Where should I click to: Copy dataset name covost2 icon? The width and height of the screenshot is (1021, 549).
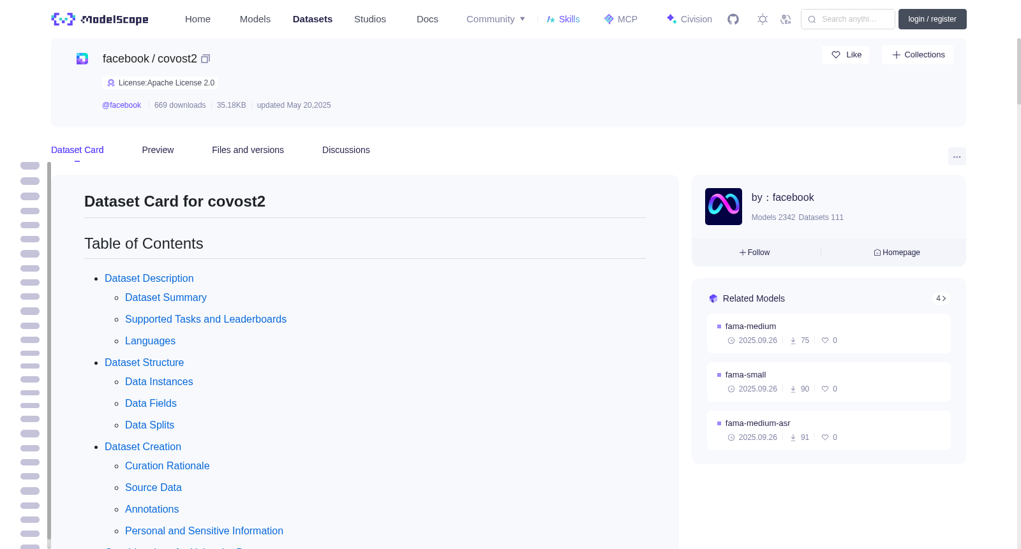click(x=205, y=59)
